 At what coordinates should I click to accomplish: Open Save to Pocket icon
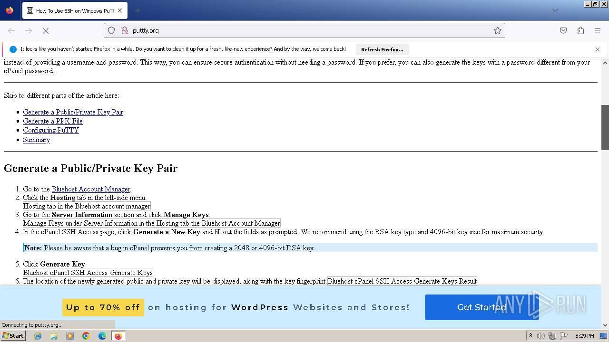(563, 30)
